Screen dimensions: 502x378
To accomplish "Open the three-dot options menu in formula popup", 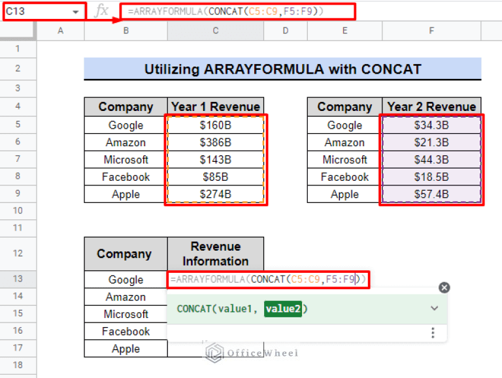I will [433, 333].
